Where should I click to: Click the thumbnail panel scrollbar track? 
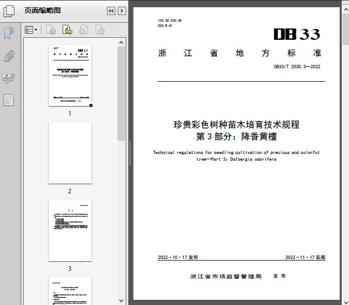122,217
